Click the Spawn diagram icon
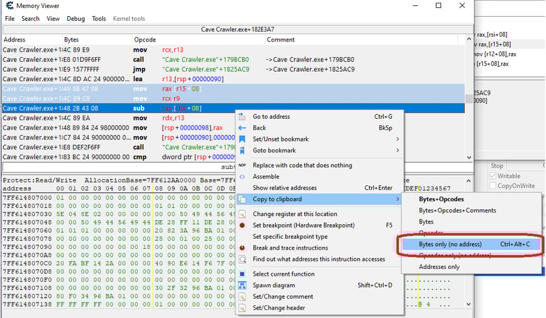546x318 pixels. coord(242,285)
